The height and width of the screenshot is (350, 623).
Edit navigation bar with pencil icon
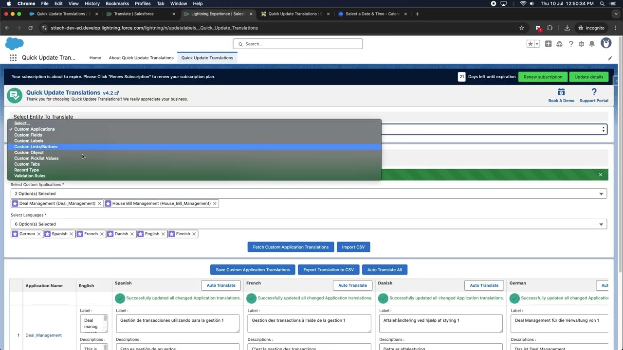[610, 58]
